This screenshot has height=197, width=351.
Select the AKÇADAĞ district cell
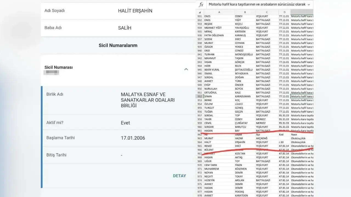click(267, 138)
